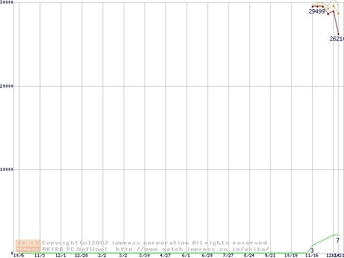Click the AKIBA PC Hotline logo
Viewport: 344px width, 258px height.
[28, 246]
